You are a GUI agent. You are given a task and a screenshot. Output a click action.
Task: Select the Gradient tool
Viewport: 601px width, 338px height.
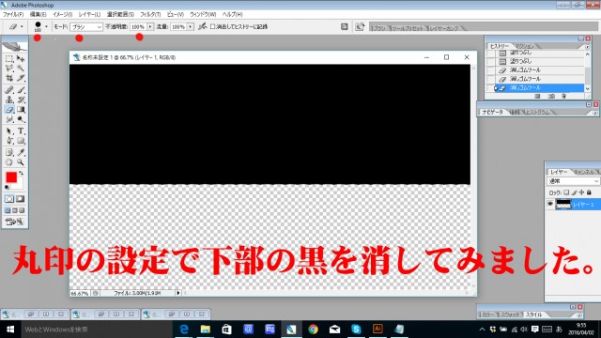[x=21, y=110]
